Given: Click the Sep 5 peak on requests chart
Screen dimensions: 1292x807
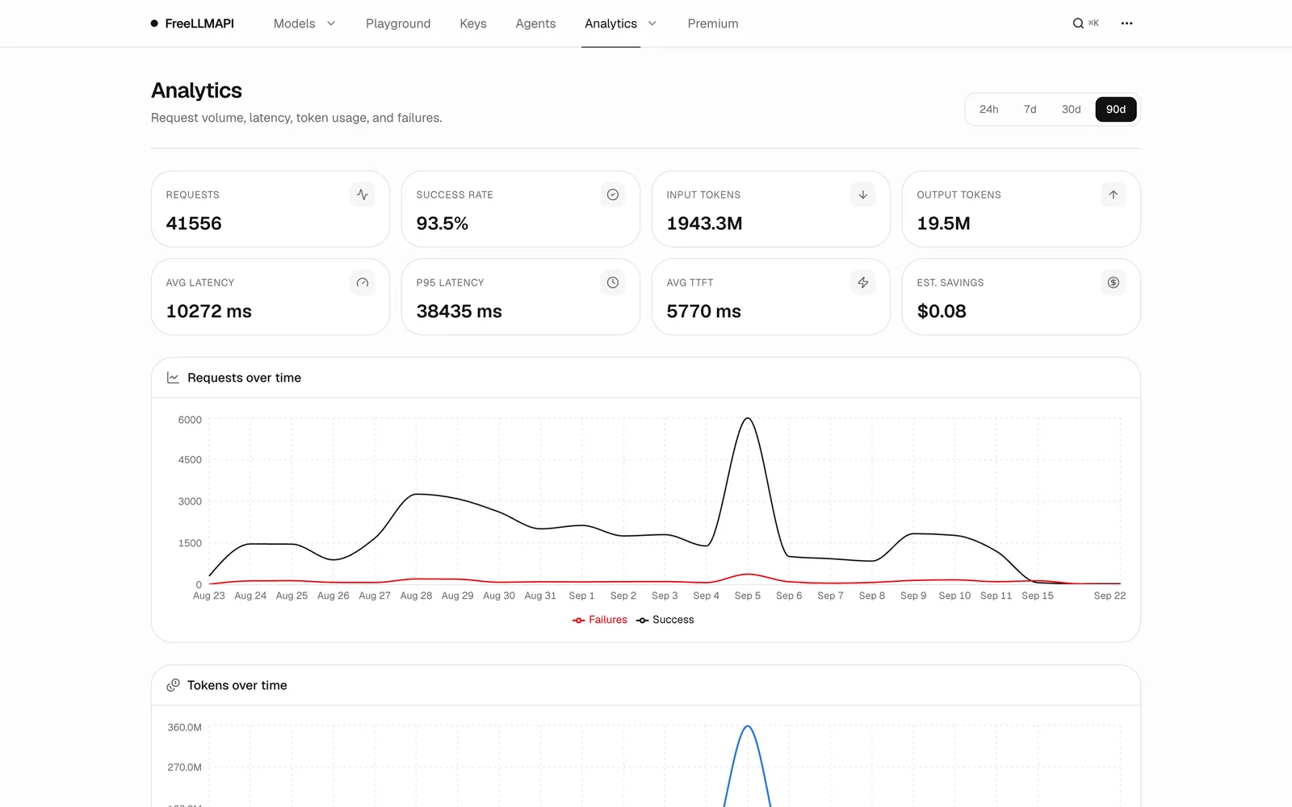Looking at the screenshot, I should (748, 418).
